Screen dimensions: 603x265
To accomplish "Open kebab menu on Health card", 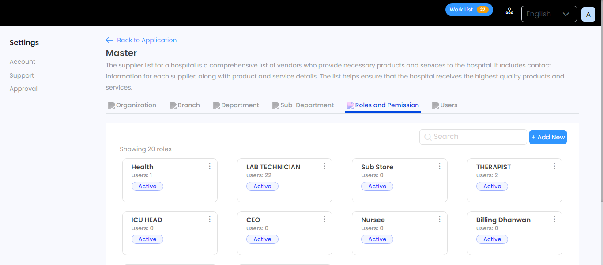I will coord(210,166).
